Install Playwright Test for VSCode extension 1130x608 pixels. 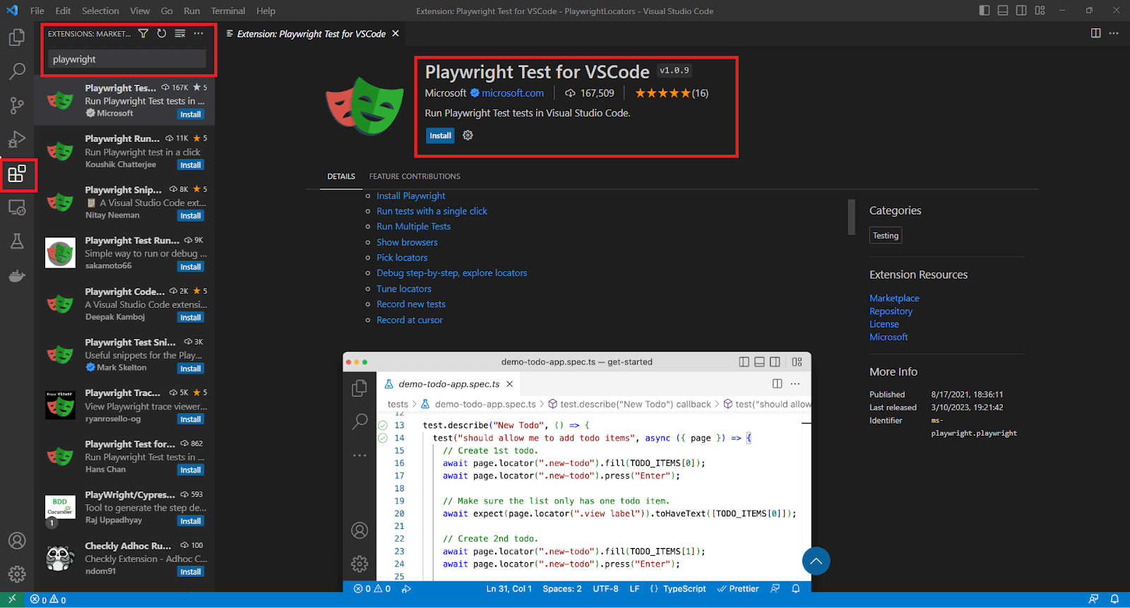point(440,136)
